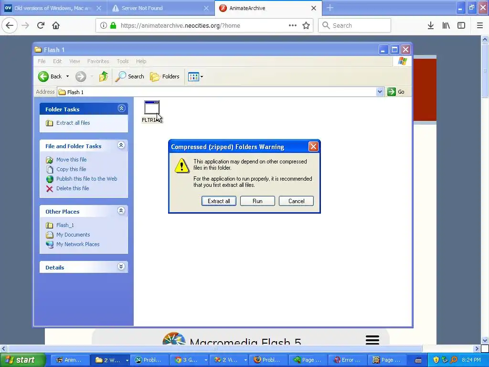Open the webpage hamburger menu beside Macromedia Flash 5
This screenshot has width=489, height=367.
372,340
